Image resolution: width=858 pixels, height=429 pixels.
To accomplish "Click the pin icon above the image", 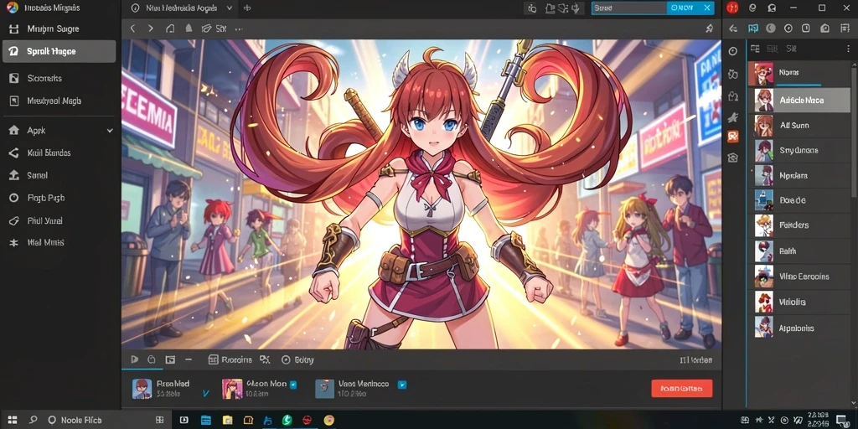I will click(709, 28).
